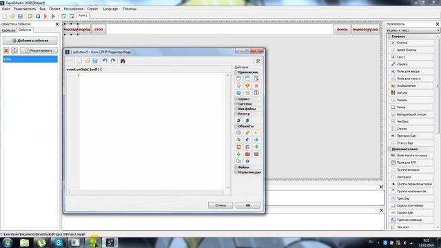Click the blue info action icon under Объекты
Viewport: 441px width, 248px height.
pos(247,161)
